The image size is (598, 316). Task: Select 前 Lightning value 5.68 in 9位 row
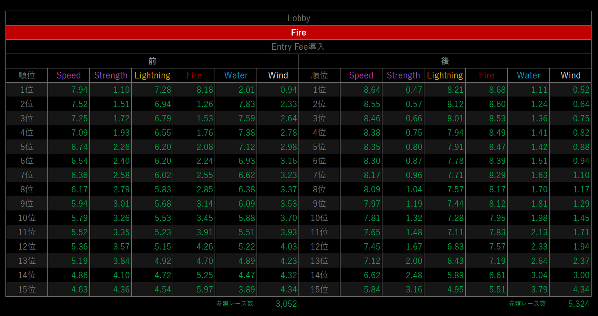pos(162,204)
